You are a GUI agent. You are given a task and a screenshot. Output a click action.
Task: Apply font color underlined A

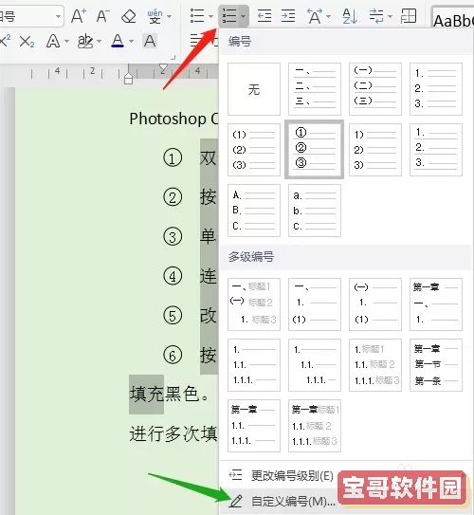pyautogui.click(x=118, y=42)
